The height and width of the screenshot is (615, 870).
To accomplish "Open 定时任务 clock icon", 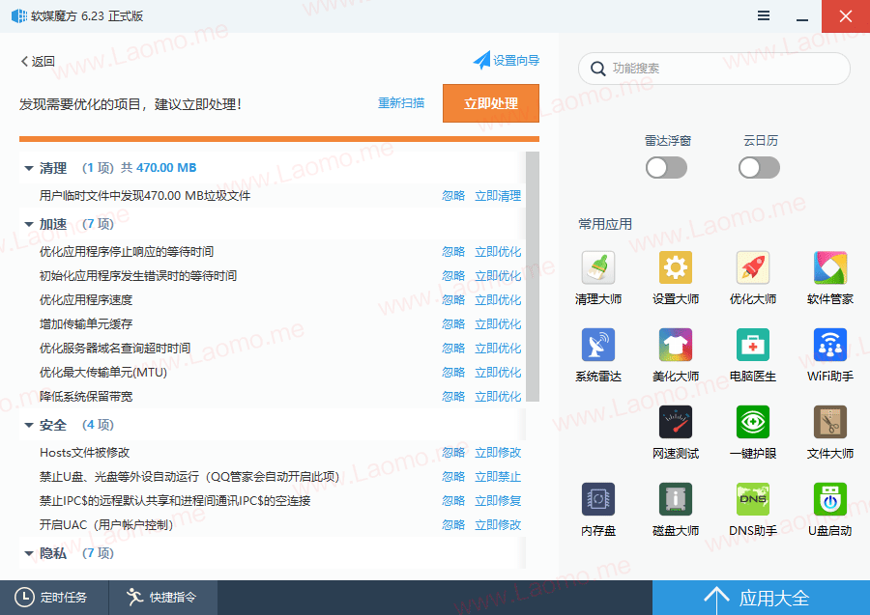I will (x=24, y=598).
